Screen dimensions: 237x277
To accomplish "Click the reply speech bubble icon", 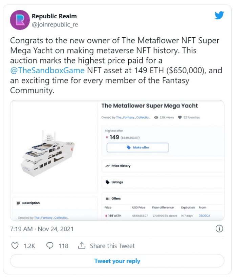I will (50, 246).
